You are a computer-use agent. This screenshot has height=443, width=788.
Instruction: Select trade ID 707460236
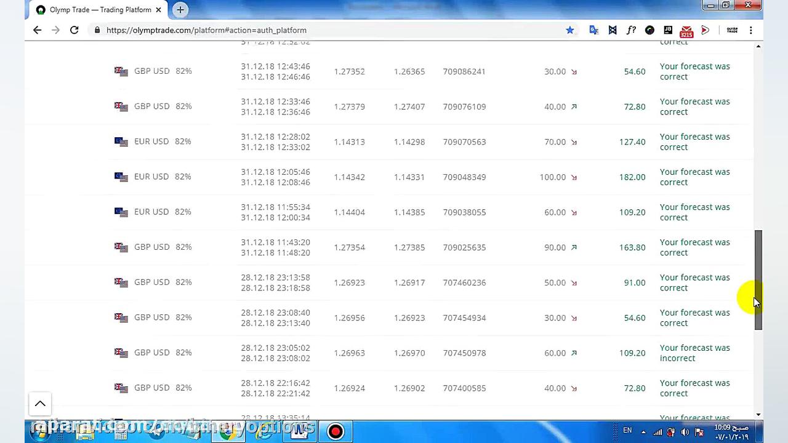[x=464, y=282]
